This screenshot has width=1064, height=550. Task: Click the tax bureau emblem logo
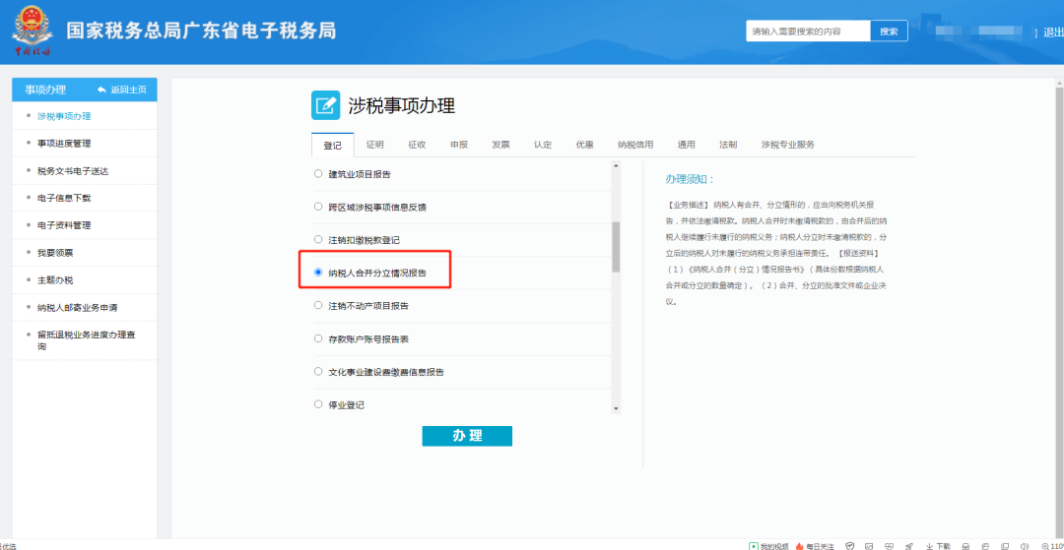[33, 31]
